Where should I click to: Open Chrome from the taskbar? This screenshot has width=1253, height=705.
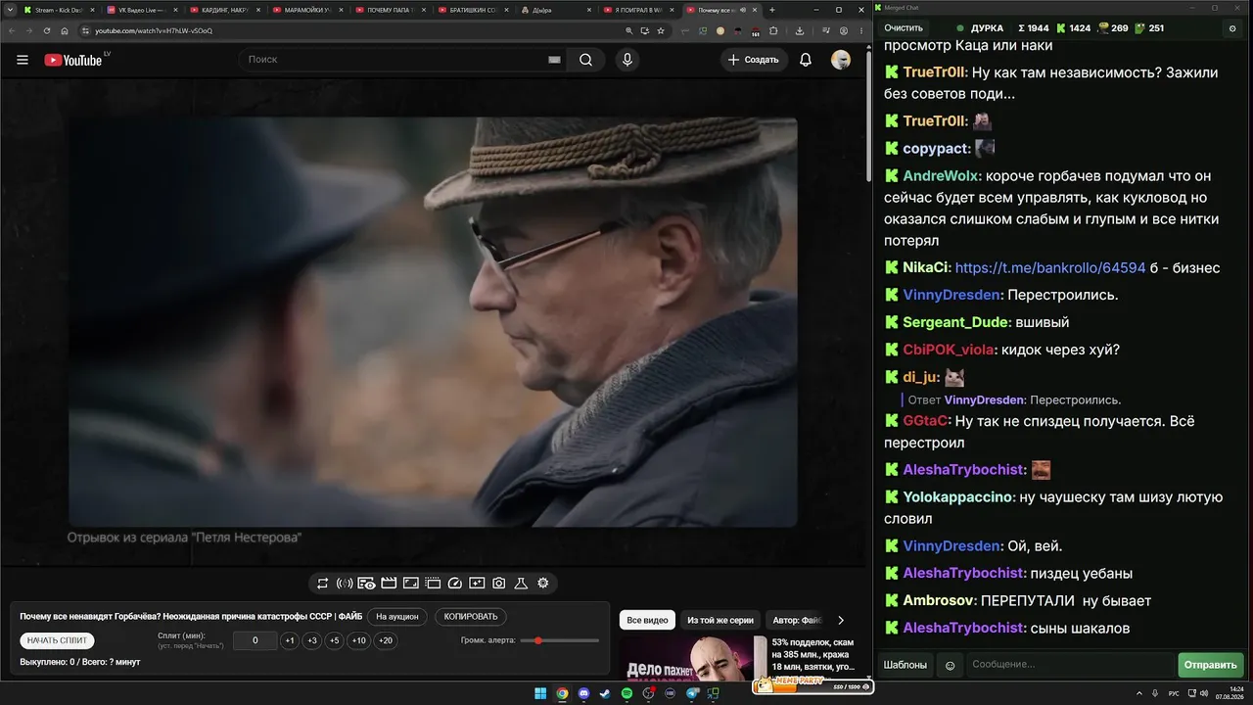[x=562, y=693]
